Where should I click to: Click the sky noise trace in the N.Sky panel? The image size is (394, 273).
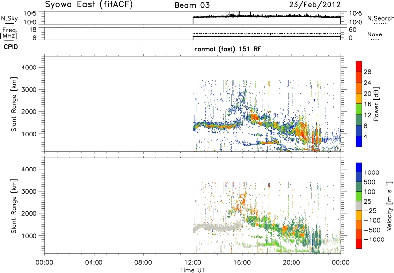click(x=266, y=16)
